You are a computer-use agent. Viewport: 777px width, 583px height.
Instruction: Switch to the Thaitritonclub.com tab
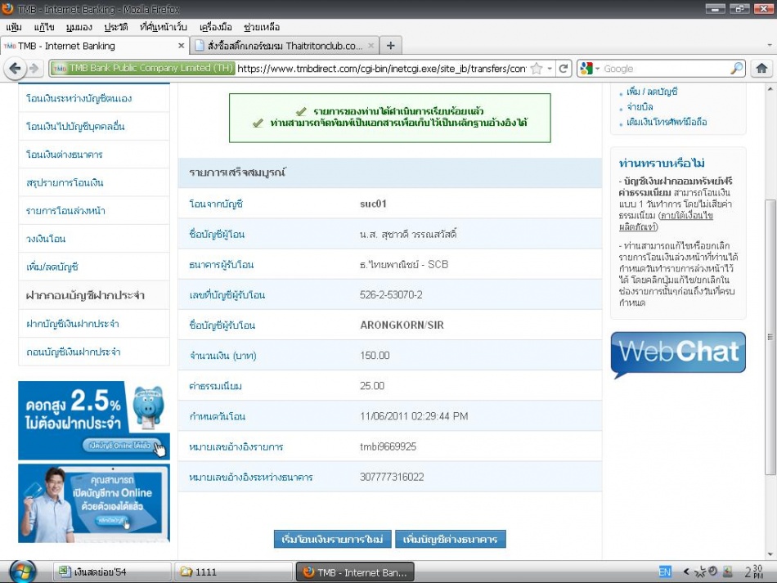284,46
